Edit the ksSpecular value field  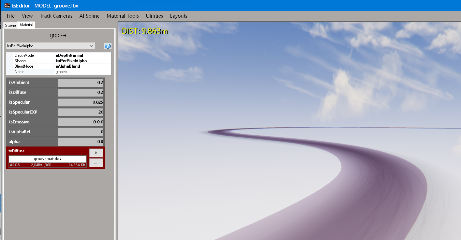click(81, 102)
